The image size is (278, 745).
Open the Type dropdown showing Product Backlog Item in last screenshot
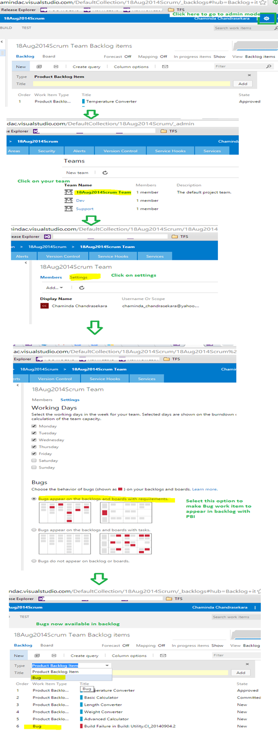coord(70,665)
